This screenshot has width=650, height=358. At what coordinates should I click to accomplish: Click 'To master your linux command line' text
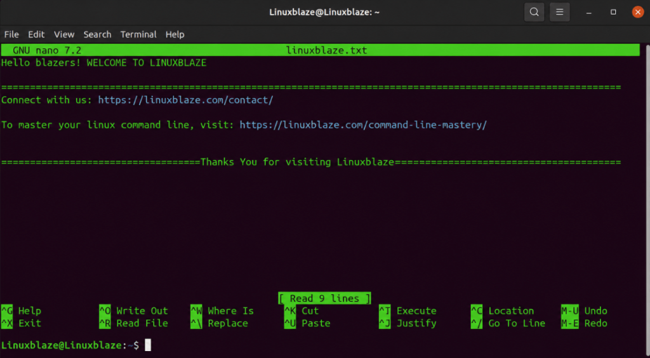pos(95,124)
